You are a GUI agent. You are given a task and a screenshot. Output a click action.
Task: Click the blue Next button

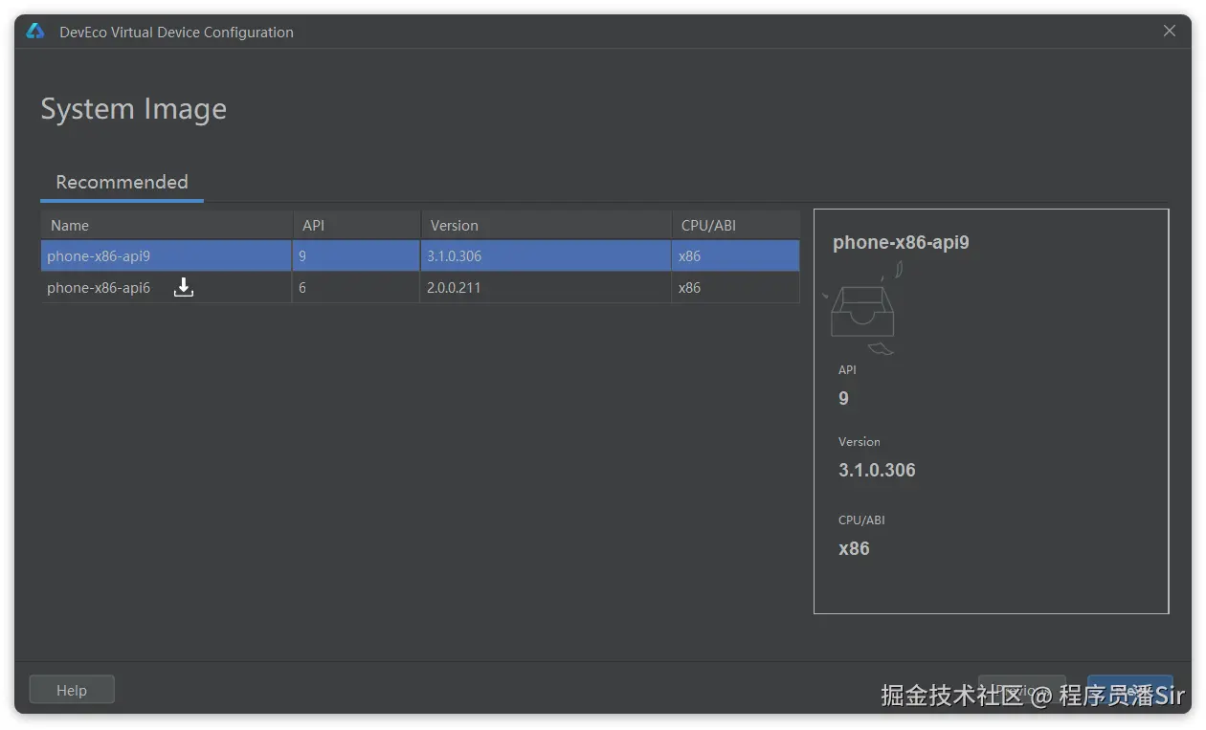(1130, 690)
